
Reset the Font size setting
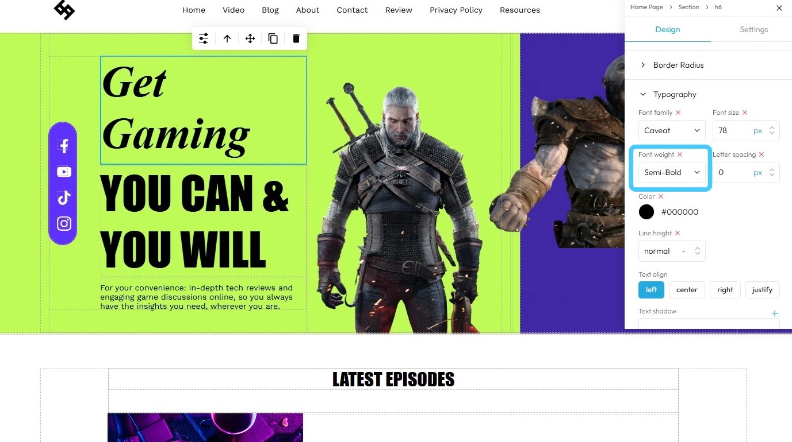[745, 113]
